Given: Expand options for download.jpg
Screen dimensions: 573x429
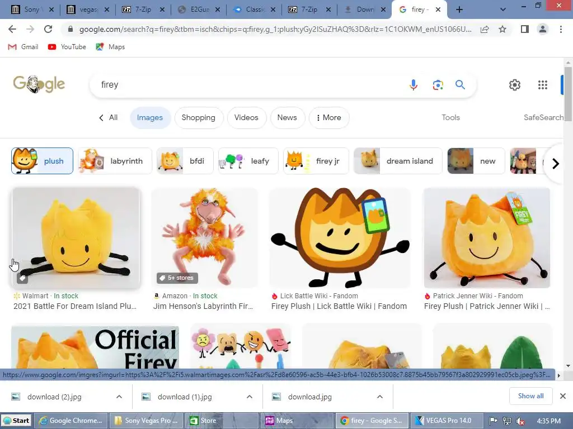Looking at the screenshot, I should point(380,397).
